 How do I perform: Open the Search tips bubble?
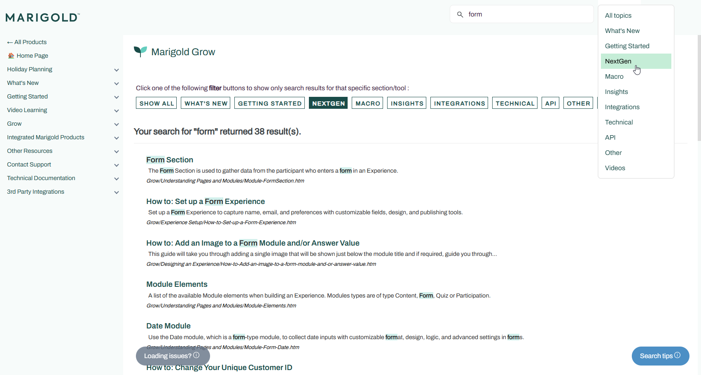coord(660,356)
